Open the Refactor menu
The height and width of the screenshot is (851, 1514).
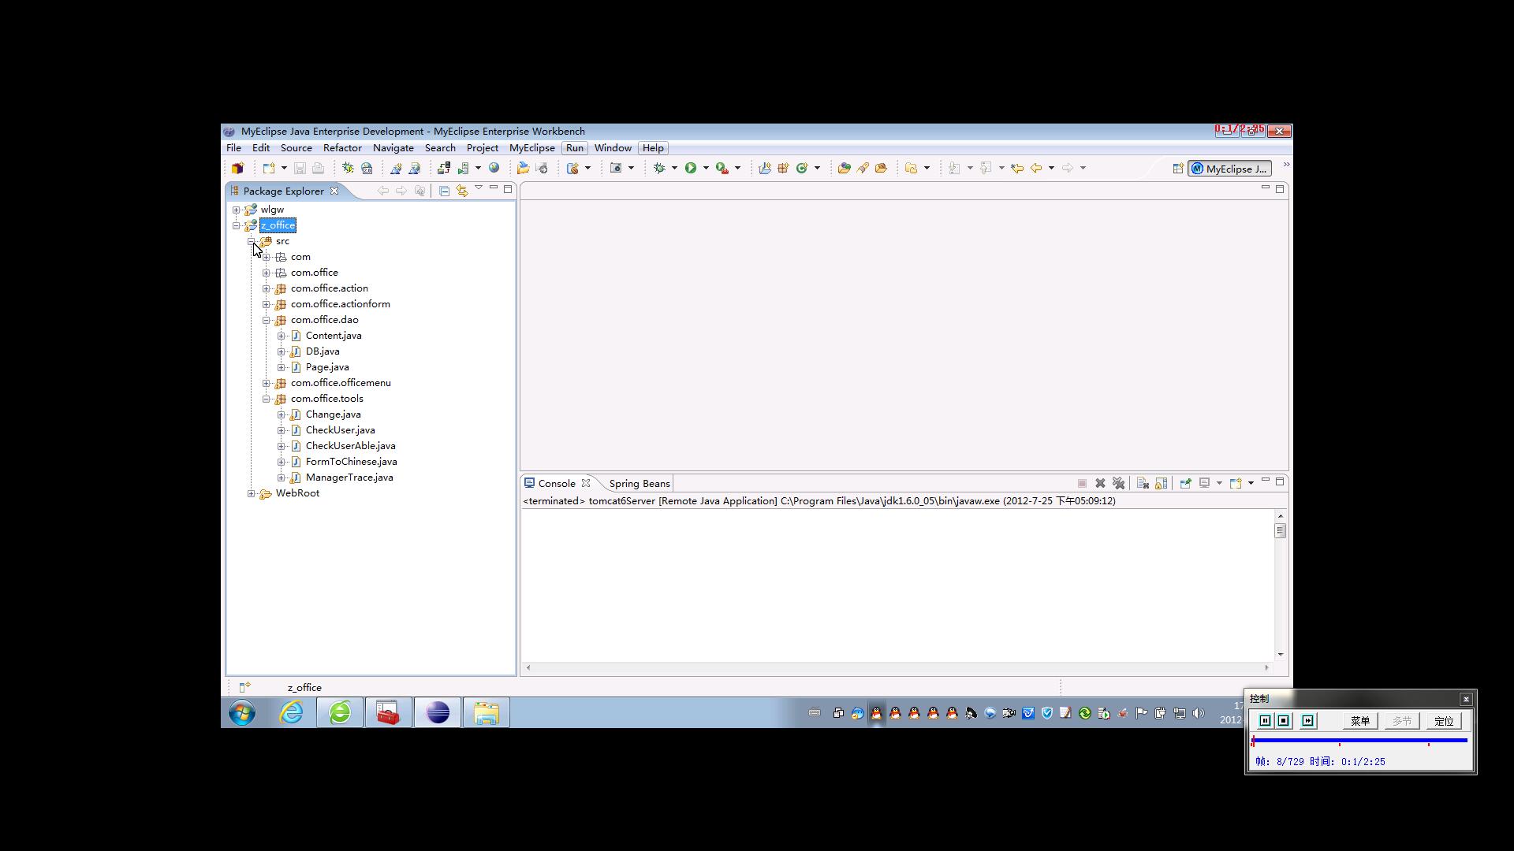[x=342, y=148]
